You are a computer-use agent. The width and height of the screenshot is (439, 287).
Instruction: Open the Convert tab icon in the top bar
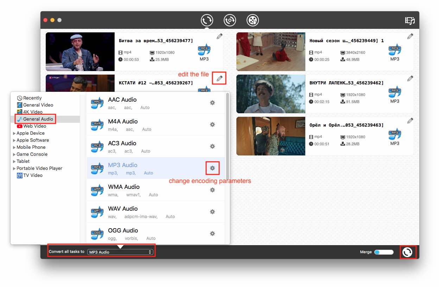point(207,20)
